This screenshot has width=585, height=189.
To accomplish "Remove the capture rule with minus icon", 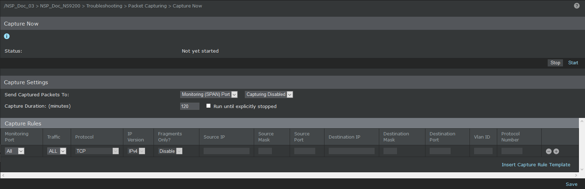I will 549,151.
